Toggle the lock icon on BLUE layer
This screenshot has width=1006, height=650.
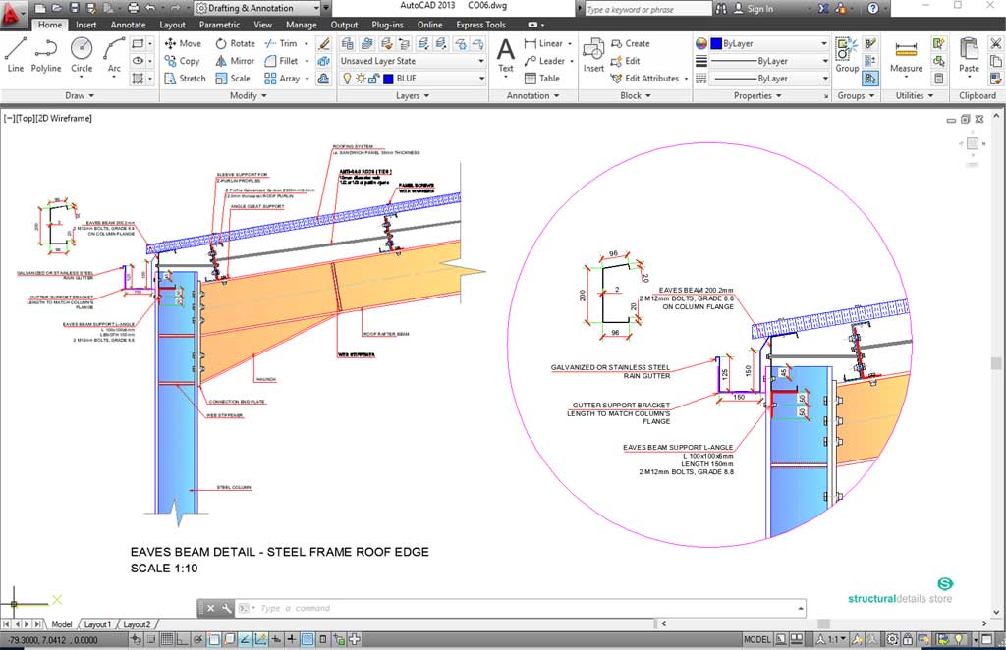374,79
